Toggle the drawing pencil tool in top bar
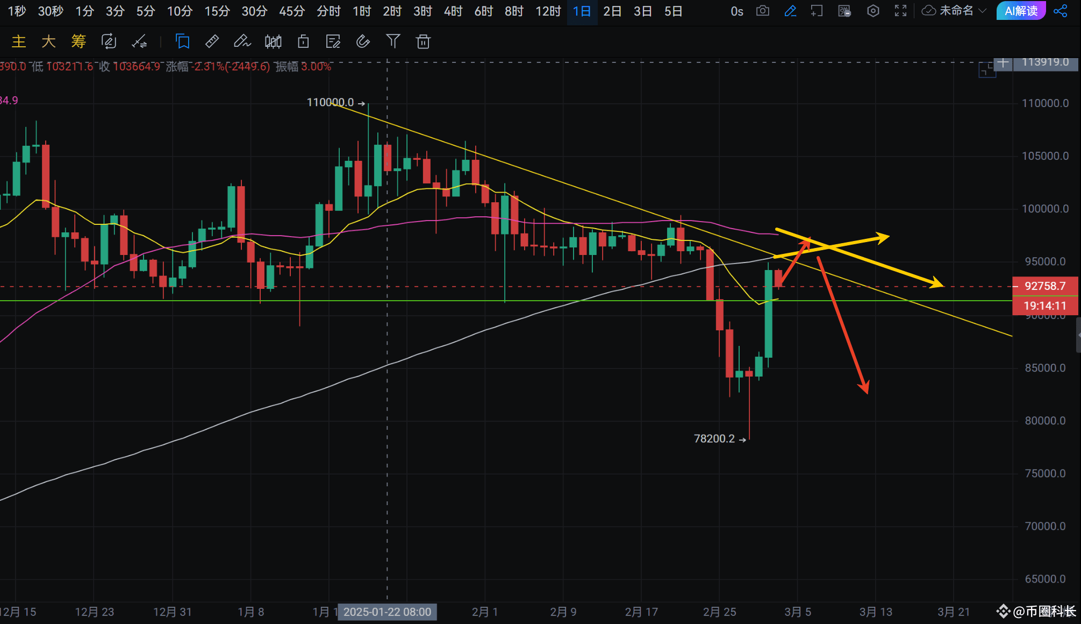The image size is (1081, 624). tap(790, 11)
